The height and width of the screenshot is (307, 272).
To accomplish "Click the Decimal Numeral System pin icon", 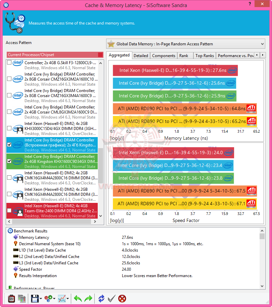I will [x=16, y=244].
